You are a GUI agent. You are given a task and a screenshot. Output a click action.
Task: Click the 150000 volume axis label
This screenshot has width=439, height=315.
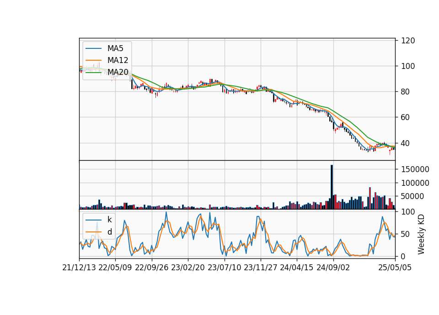(x=415, y=169)
